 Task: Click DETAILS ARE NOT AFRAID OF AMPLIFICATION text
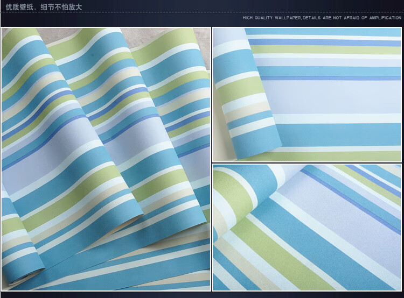pyautogui.click(x=352, y=18)
